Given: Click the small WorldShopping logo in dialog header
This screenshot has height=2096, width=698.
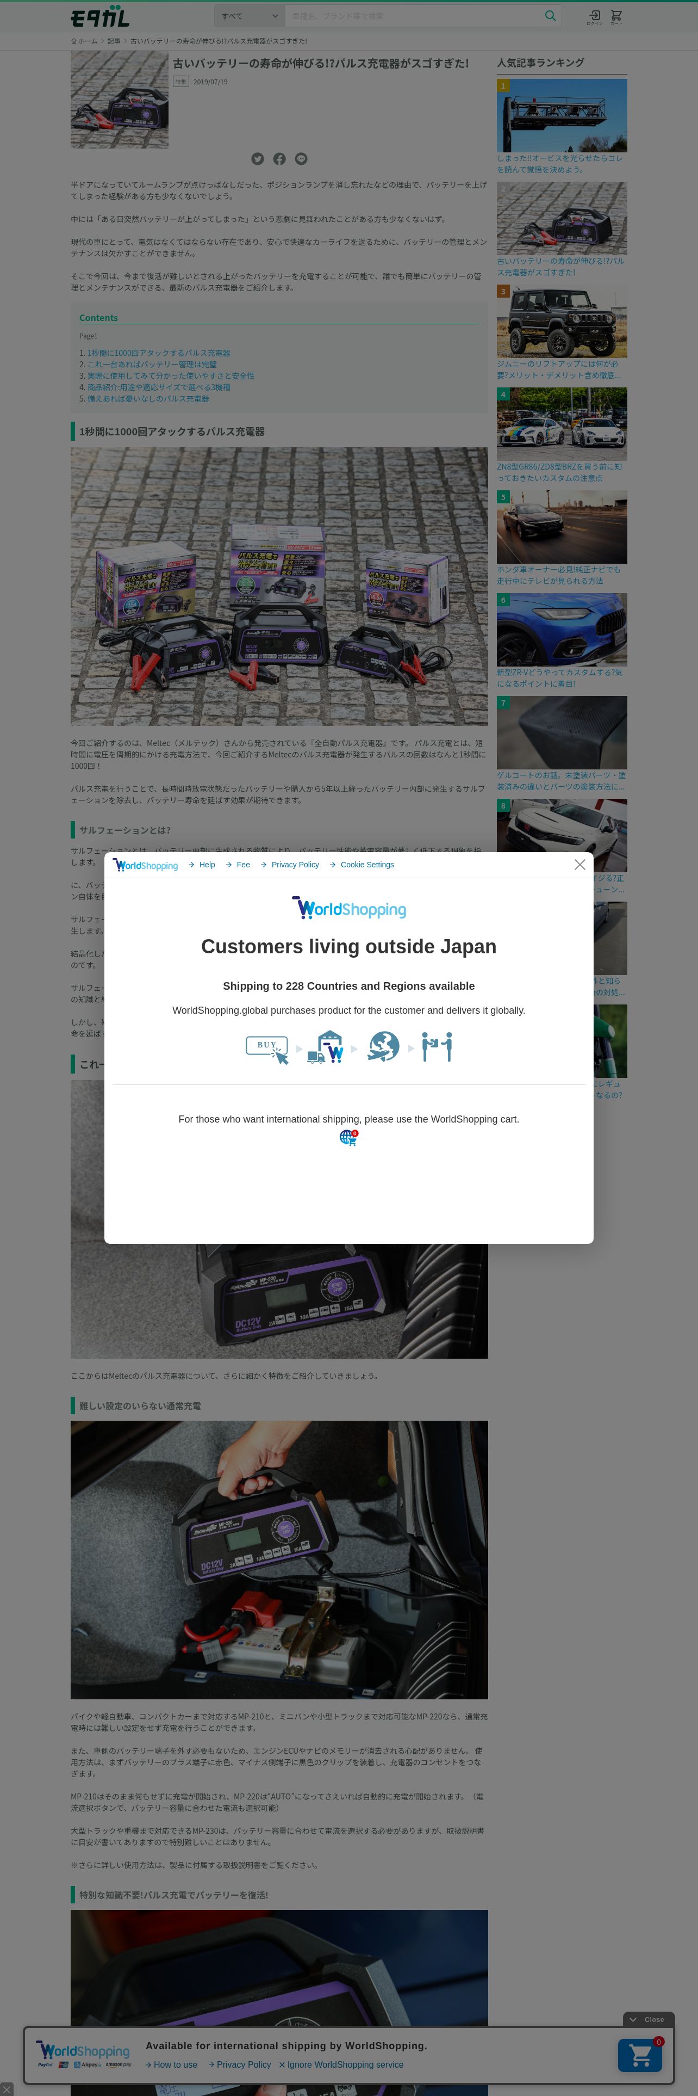Looking at the screenshot, I should tap(146, 865).
